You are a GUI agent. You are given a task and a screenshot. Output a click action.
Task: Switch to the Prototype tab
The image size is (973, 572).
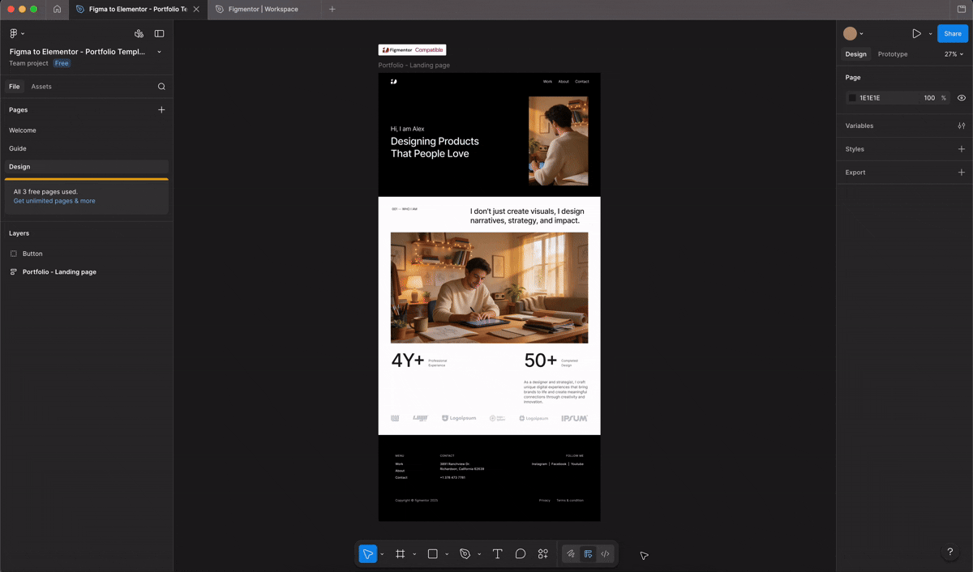pyautogui.click(x=893, y=53)
